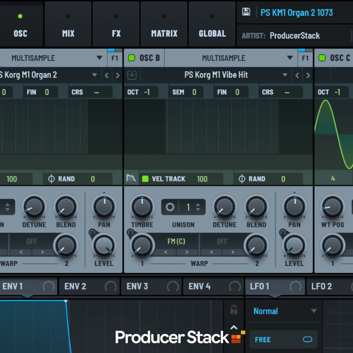Click the OSC B TIMBRE knob
The height and width of the screenshot is (353, 353).
tap(142, 207)
